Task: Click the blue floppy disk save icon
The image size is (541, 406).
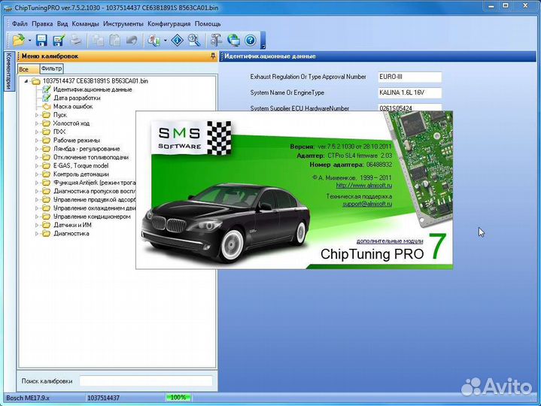Action: tap(41, 40)
